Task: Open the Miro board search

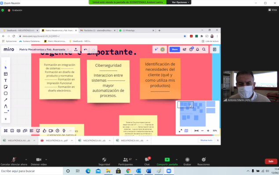Action: 204,49
